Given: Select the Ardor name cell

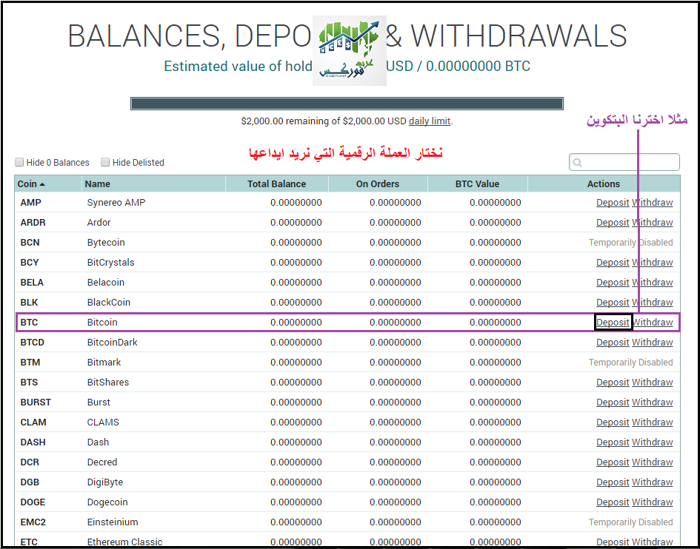Looking at the screenshot, I should coord(99,223).
